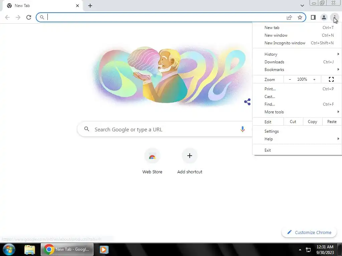Open the Windows Start button
This screenshot has width=342, height=256.
(9, 249)
